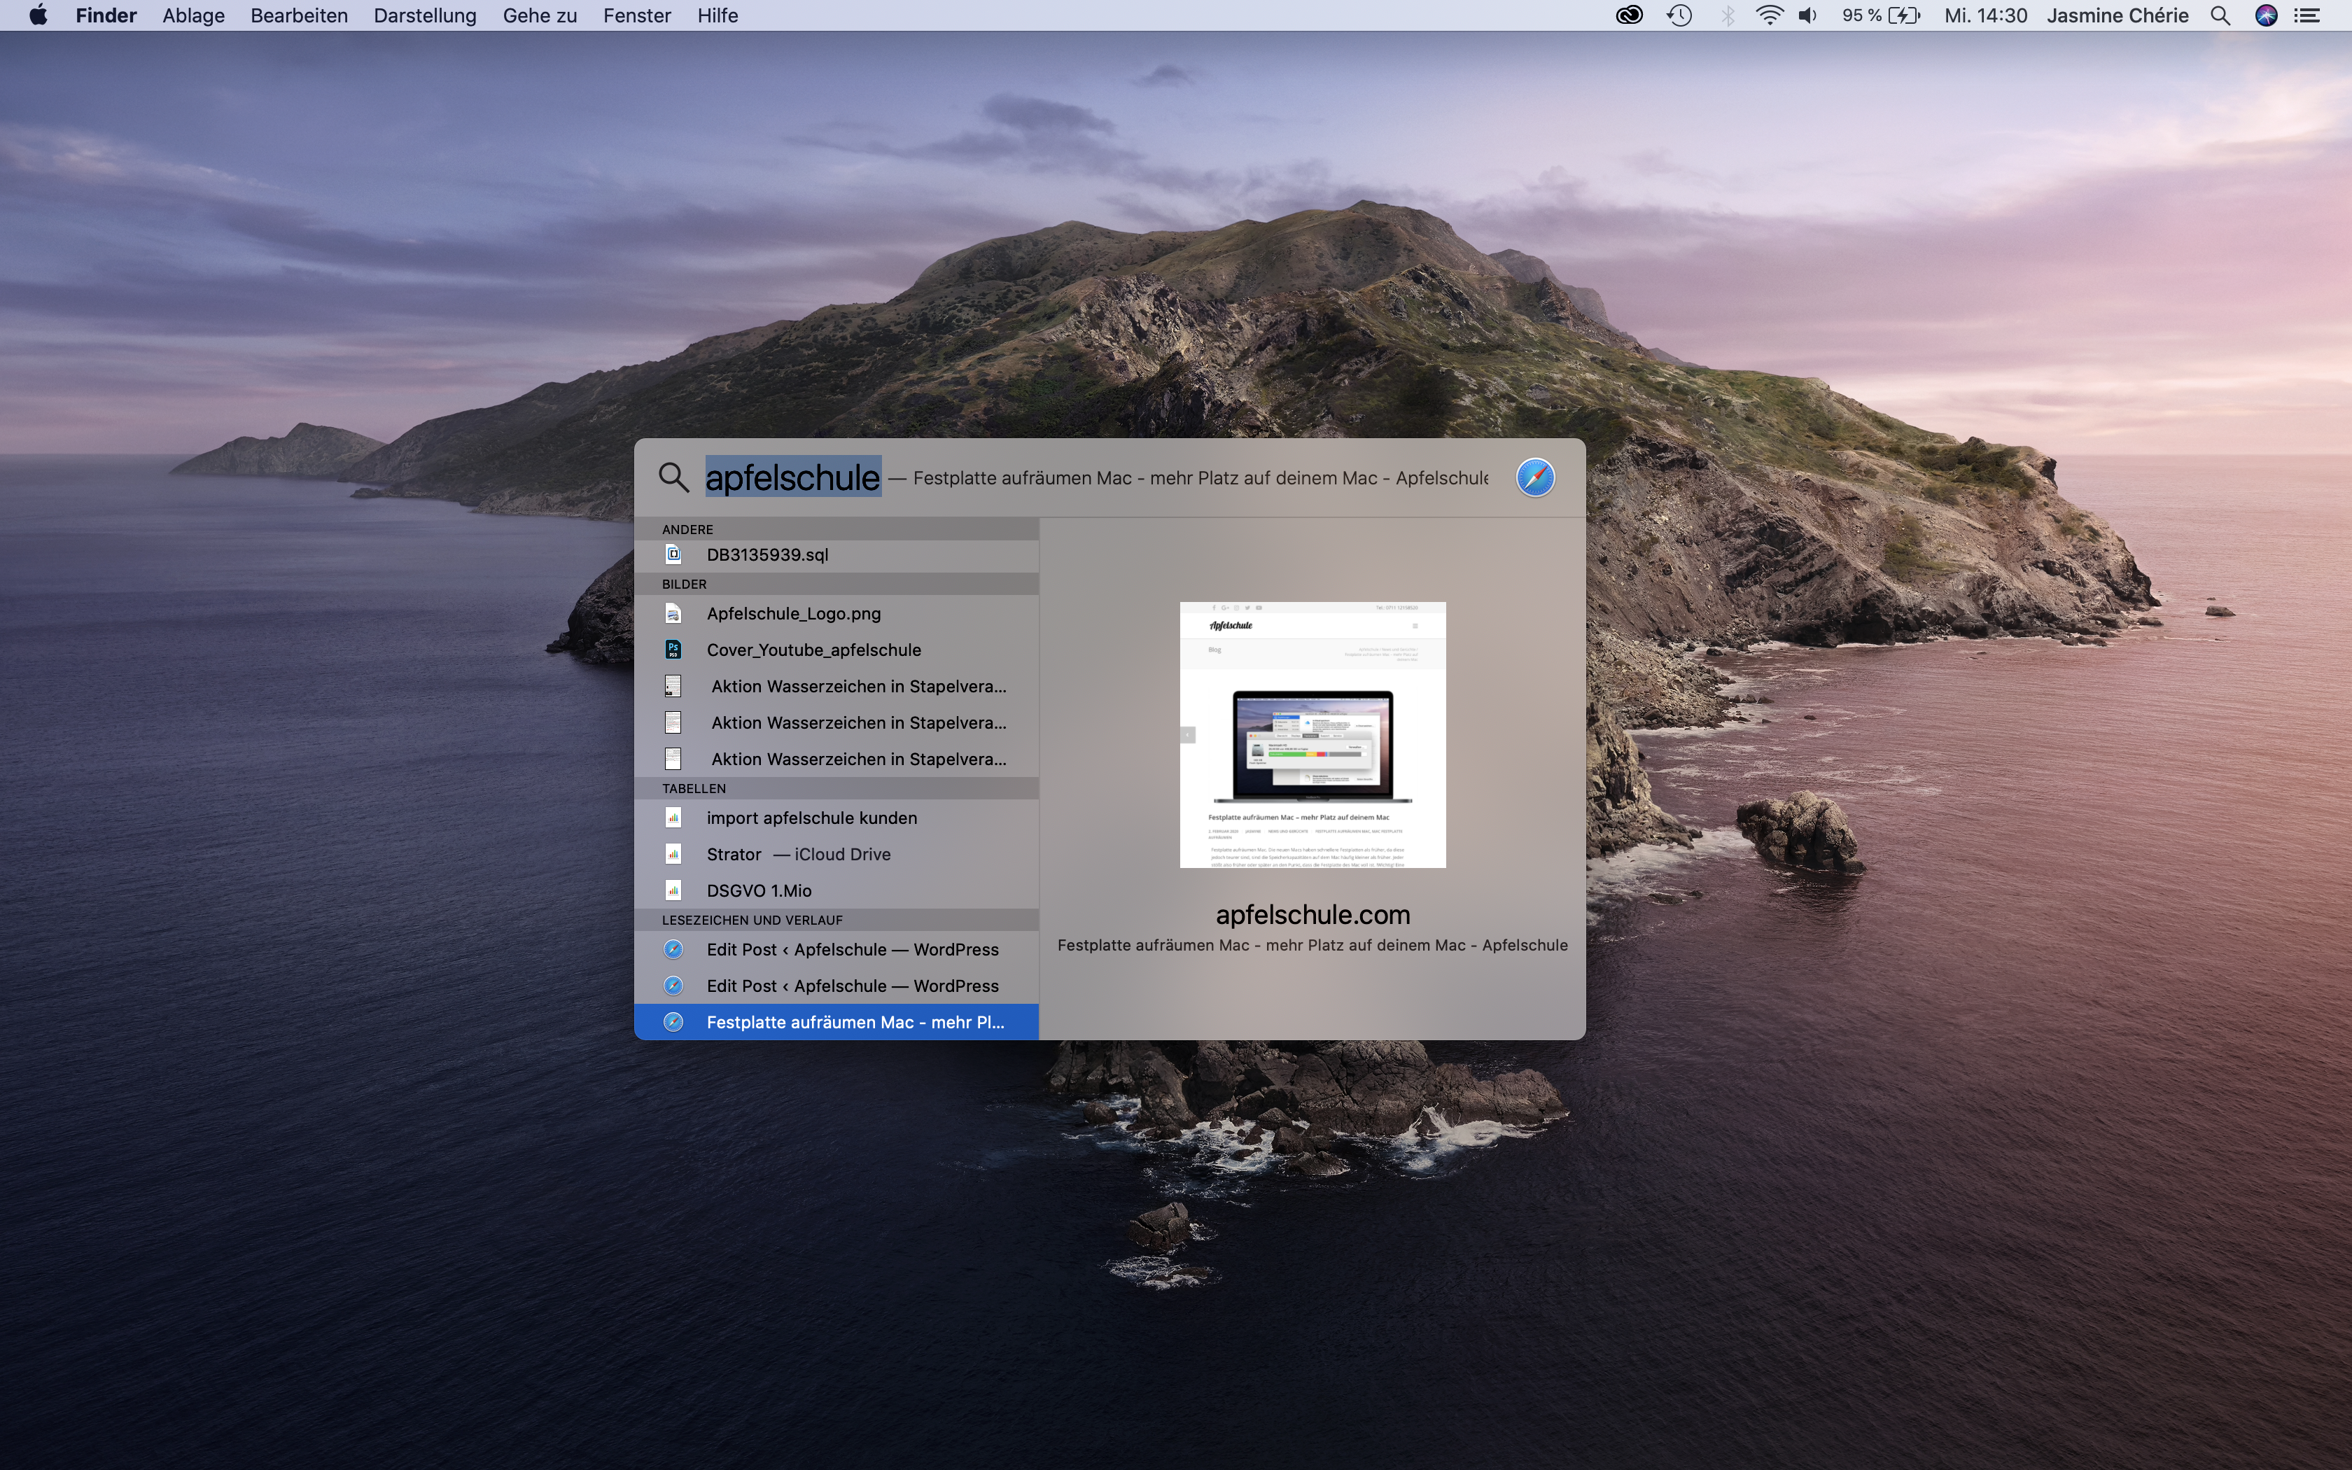Click the Apfelschule_Logo.png file icon
The height and width of the screenshot is (1470, 2352).
tap(673, 613)
